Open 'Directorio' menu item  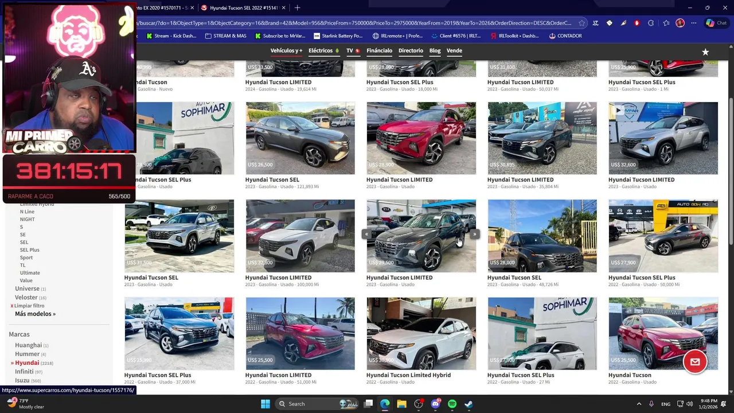[x=411, y=50]
